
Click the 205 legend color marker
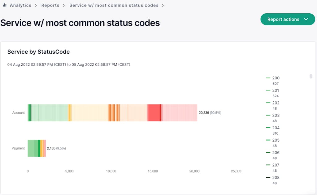(x=268, y=140)
